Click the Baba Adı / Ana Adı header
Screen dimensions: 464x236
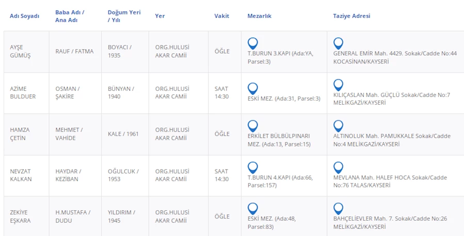click(70, 16)
